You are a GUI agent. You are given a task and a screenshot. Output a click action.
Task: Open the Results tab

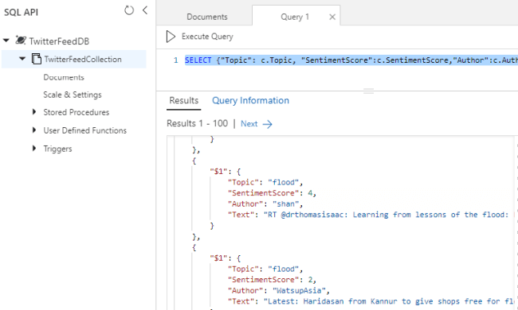tap(183, 100)
